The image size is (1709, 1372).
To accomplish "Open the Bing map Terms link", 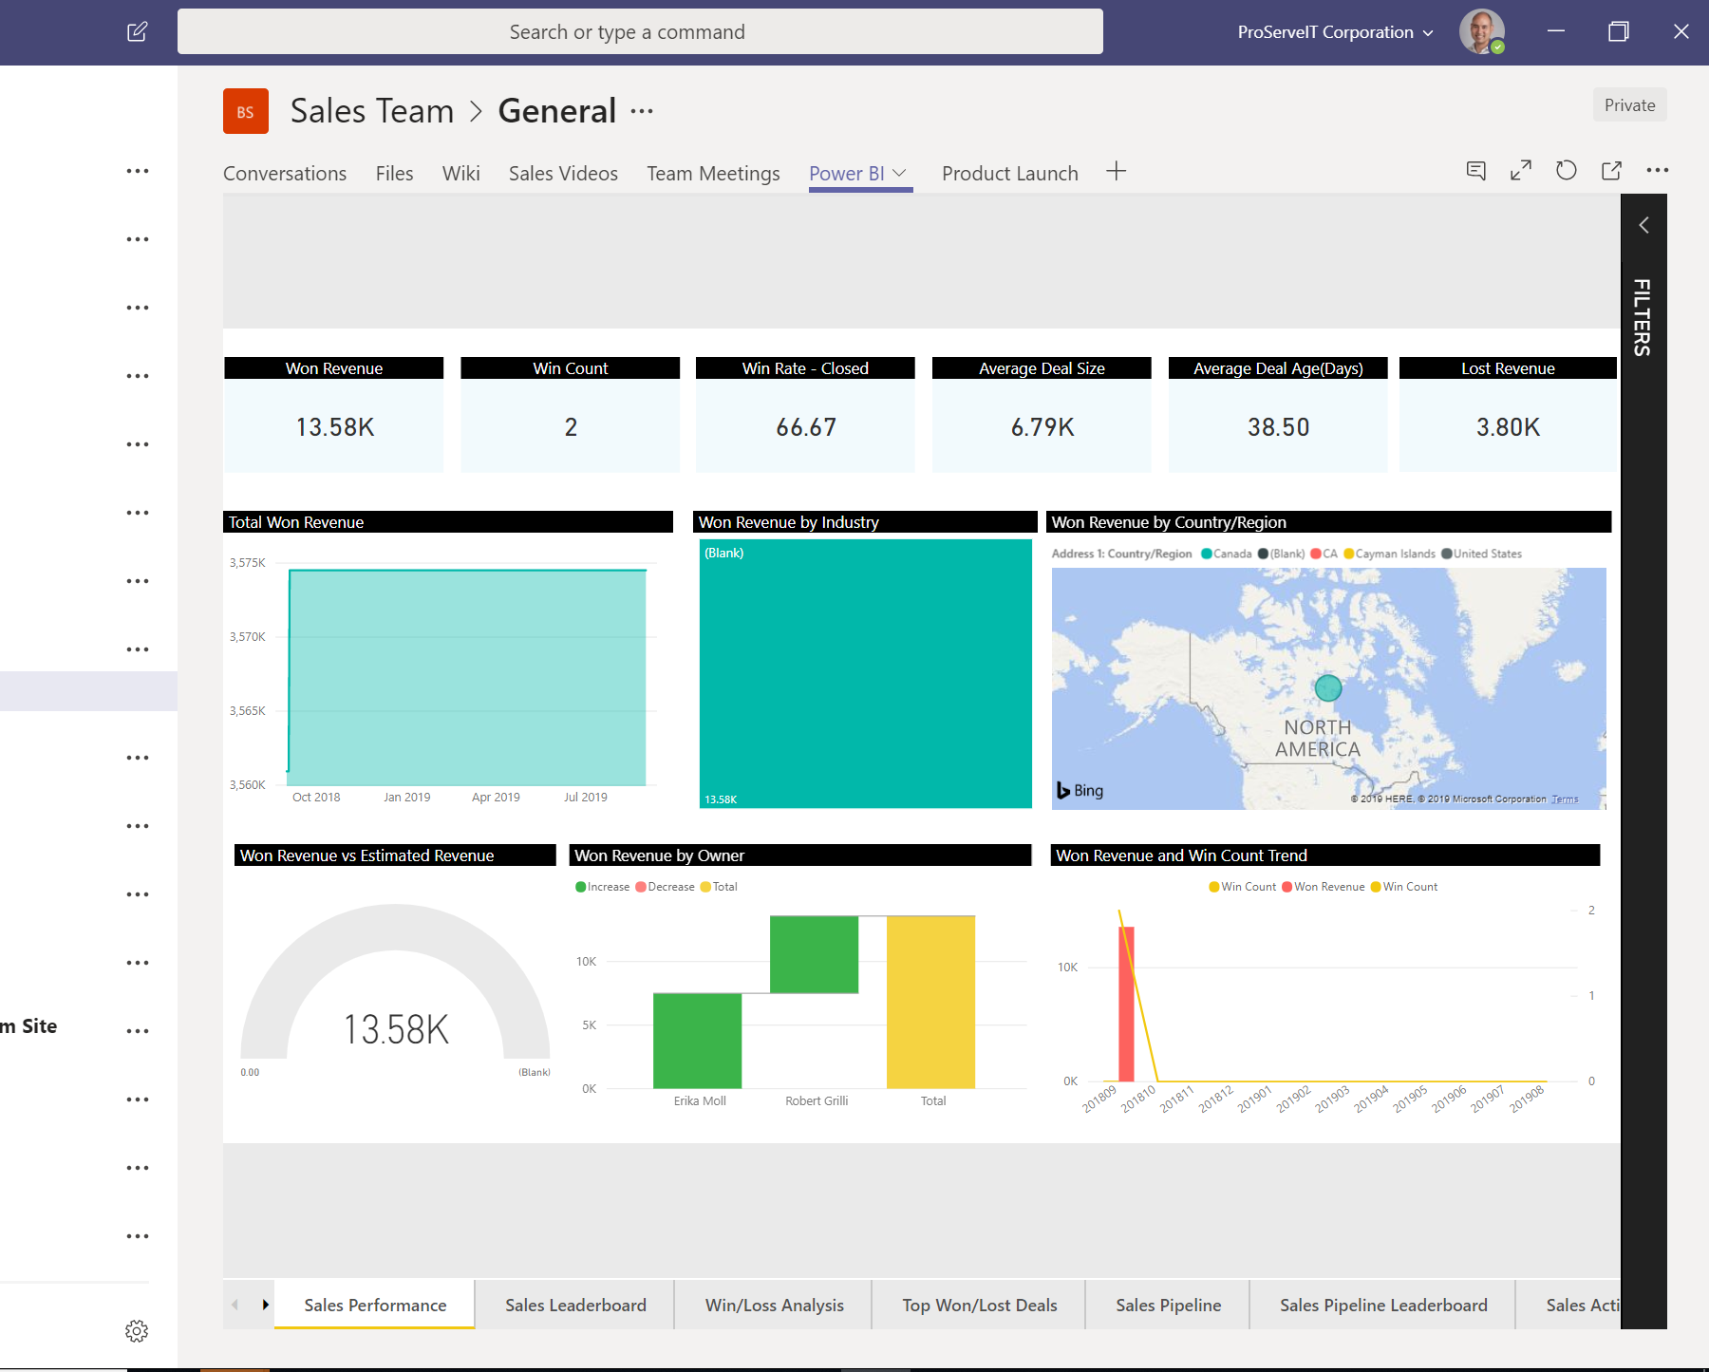I will point(1563,799).
